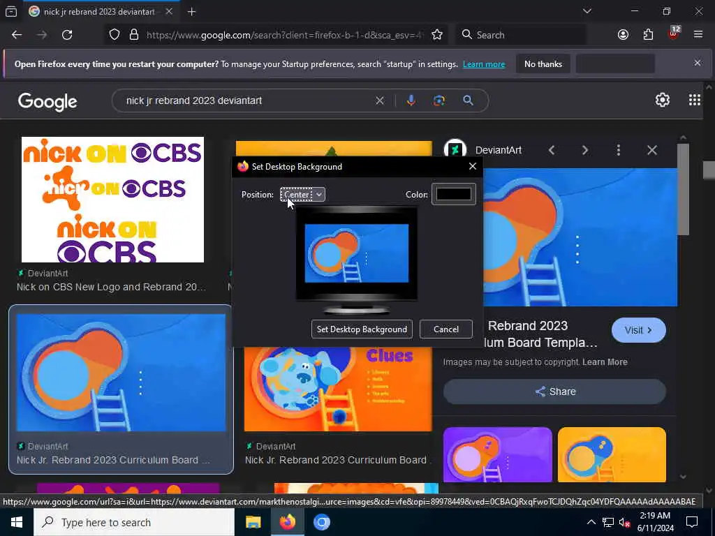The width and height of the screenshot is (715, 536).
Task: Open the Firefox hamburger application menu
Action: (698, 35)
